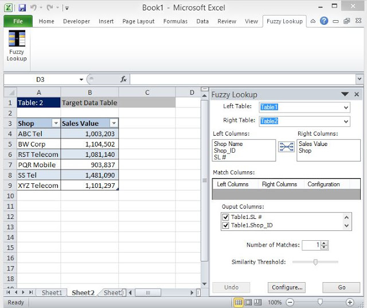
Task: Adjust the Similarity Threshold slider
Action: [315, 262]
